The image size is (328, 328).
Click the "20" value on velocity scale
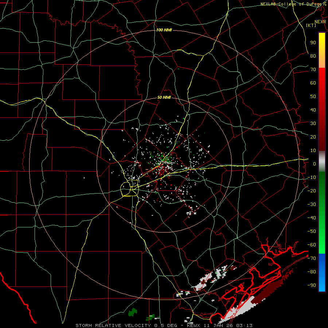313,137
